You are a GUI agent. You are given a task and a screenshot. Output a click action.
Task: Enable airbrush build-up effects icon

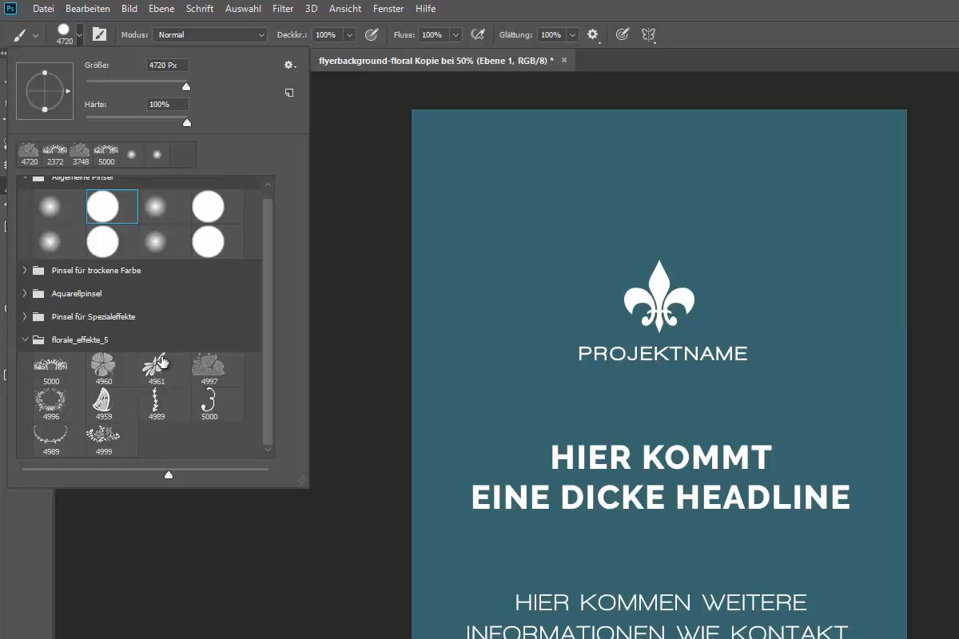point(478,34)
